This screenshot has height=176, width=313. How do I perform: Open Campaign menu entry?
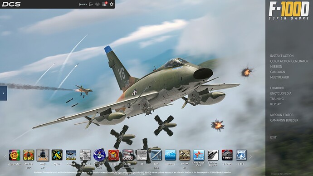coord(278,72)
